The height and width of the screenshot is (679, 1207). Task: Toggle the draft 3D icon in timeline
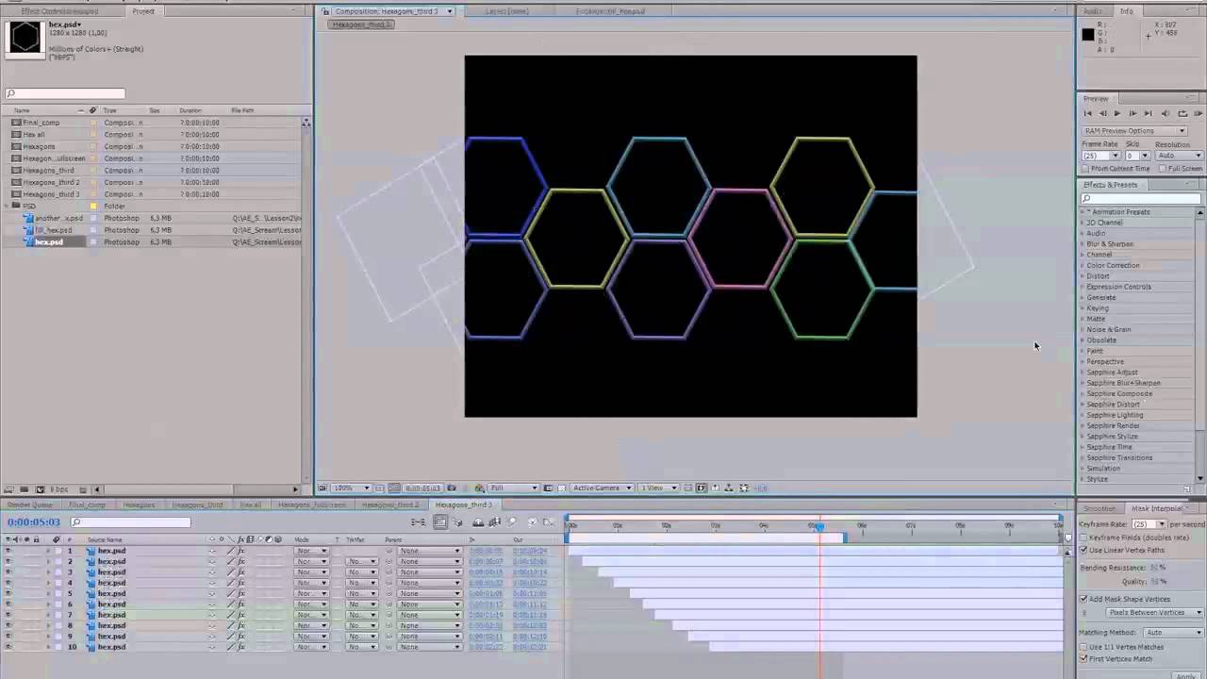pyautogui.click(x=457, y=522)
